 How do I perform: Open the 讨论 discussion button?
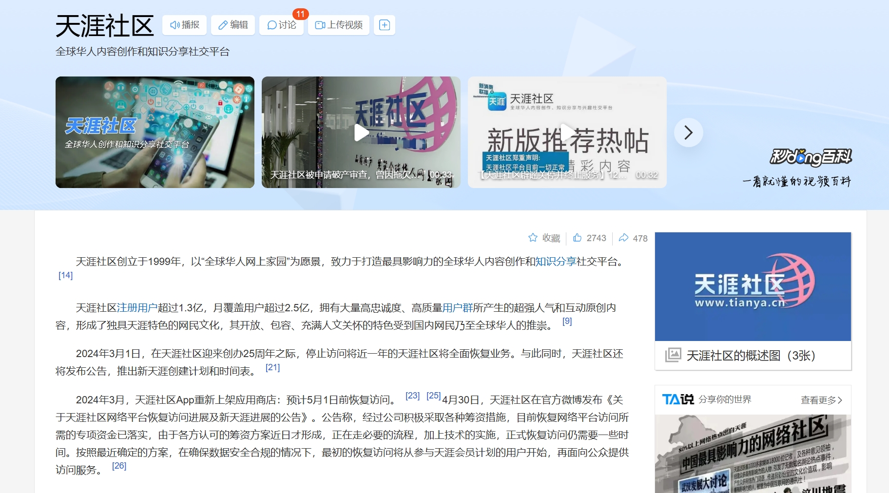(282, 25)
